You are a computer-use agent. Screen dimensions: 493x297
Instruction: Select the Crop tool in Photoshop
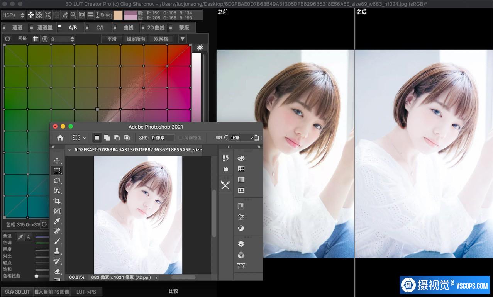(x=57, y=201)
